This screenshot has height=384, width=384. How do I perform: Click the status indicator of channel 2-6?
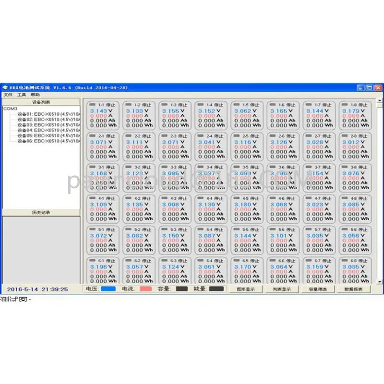(273, 136)
